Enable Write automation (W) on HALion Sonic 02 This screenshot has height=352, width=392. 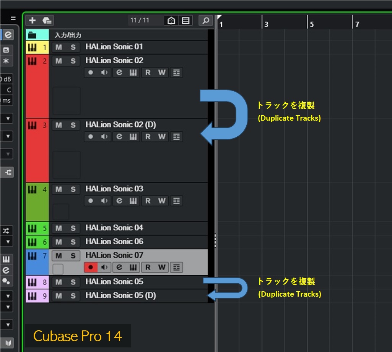(162, 73)
